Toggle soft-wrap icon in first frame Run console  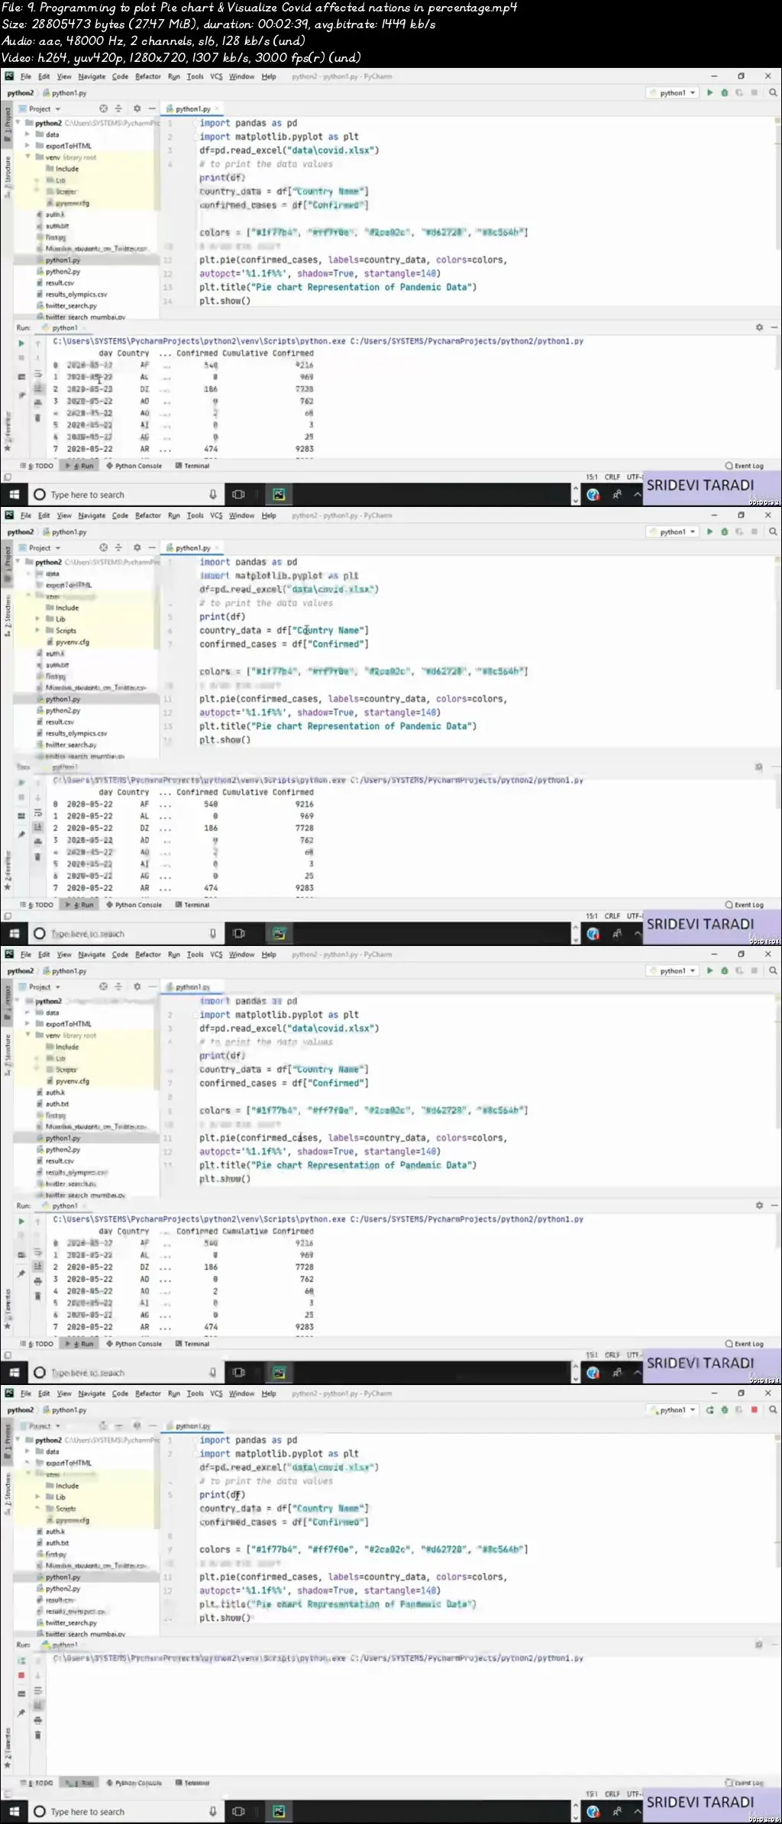(x=37, y=374)
